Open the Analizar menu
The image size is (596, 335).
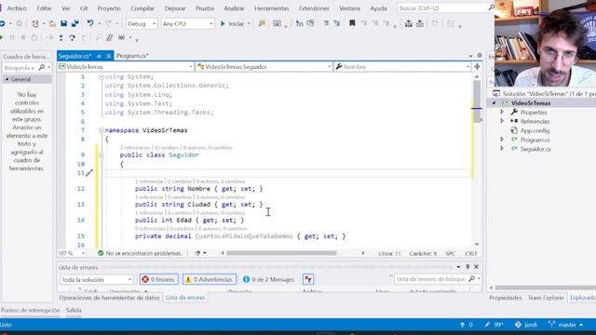point(234,8)
